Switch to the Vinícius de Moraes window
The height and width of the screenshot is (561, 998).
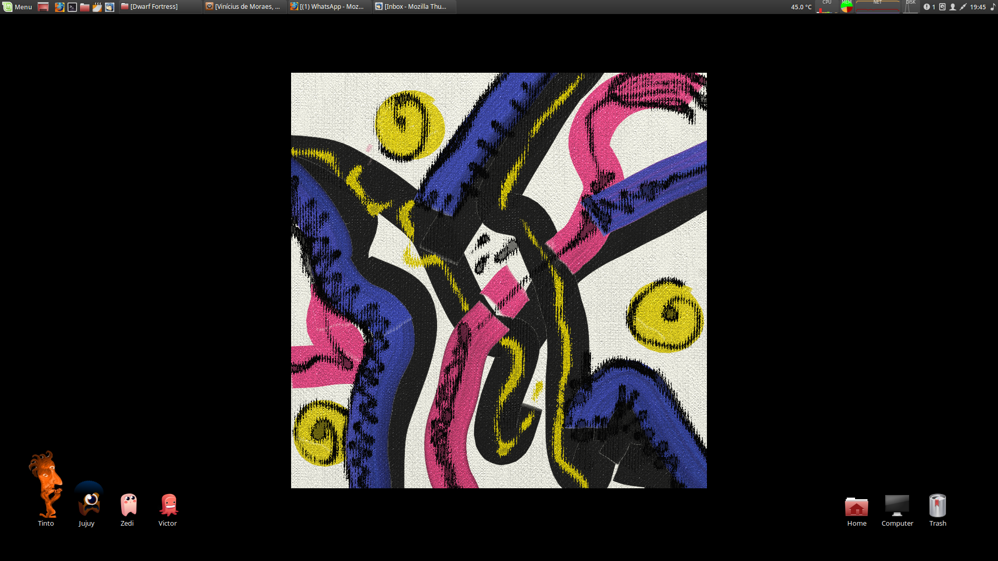pyautogui.click(x=245, y=7)
